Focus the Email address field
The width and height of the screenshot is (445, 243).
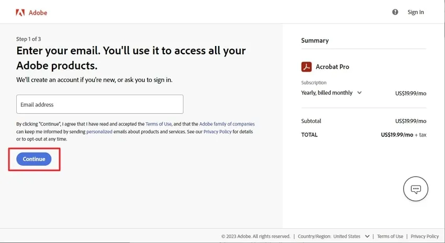coord(99,105)
